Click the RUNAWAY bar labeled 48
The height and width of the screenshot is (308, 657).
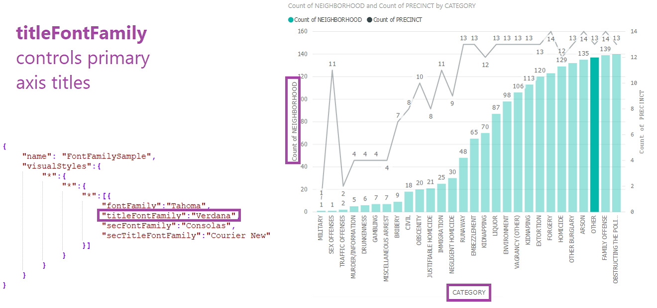point(463,185)
